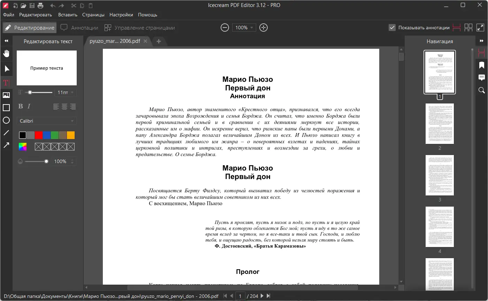Uncheck the Показывать аннотации checkbox
The image size is (488, 301).
pyautogui.click(x=392, y=28)
